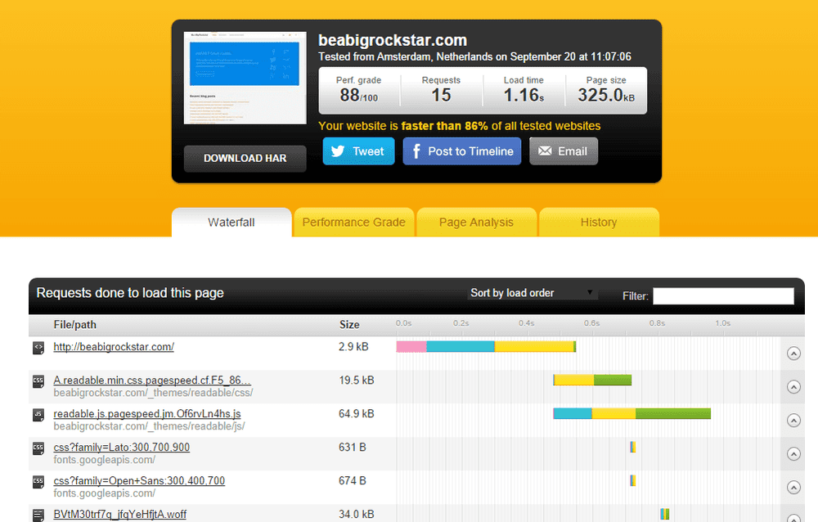Click the DOWNLOAD HAR button
This screenshot has width=818, height=522.
point(245,158)
